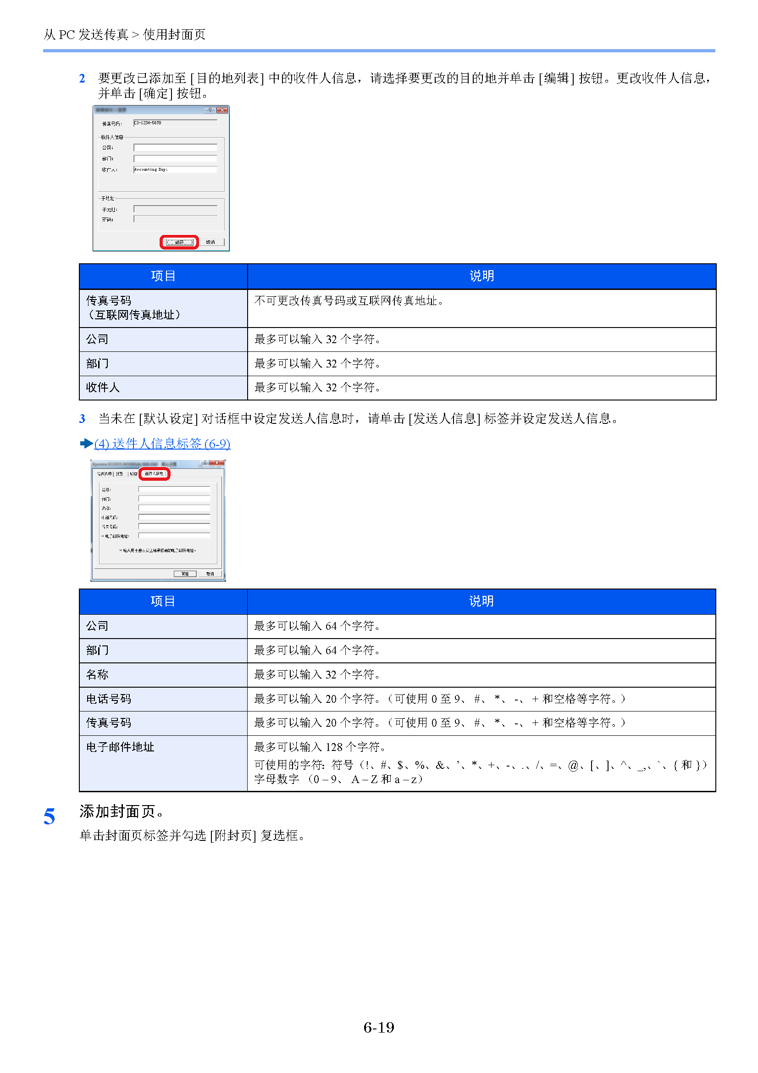Image resolution: width=758 pixels, height=1073 pixels.
Task: Click the 电话号码 field in the sender information tab
Action: click(174, 517)
